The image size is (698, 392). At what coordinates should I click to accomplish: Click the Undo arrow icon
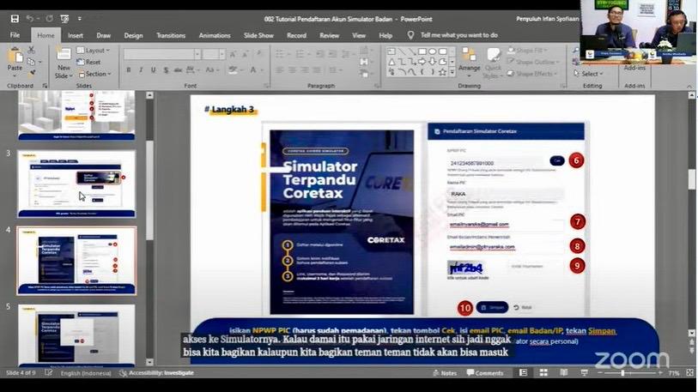click(x=30, y=18)
